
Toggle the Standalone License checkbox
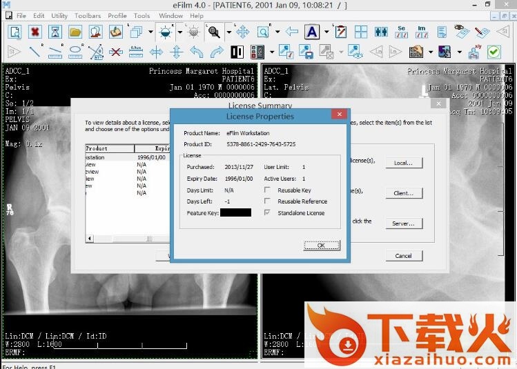267,212
